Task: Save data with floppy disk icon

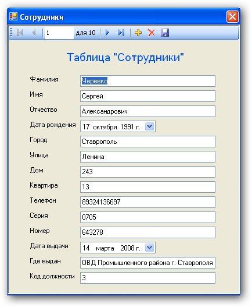Action: [x=165, y=33]
